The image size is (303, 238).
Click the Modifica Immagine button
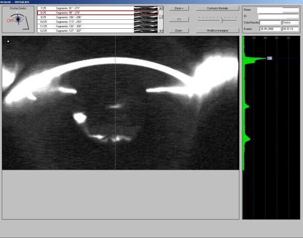point(217,31)
